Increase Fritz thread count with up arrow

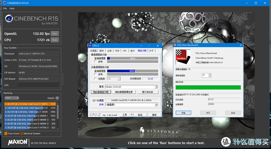tap(210, 74)
